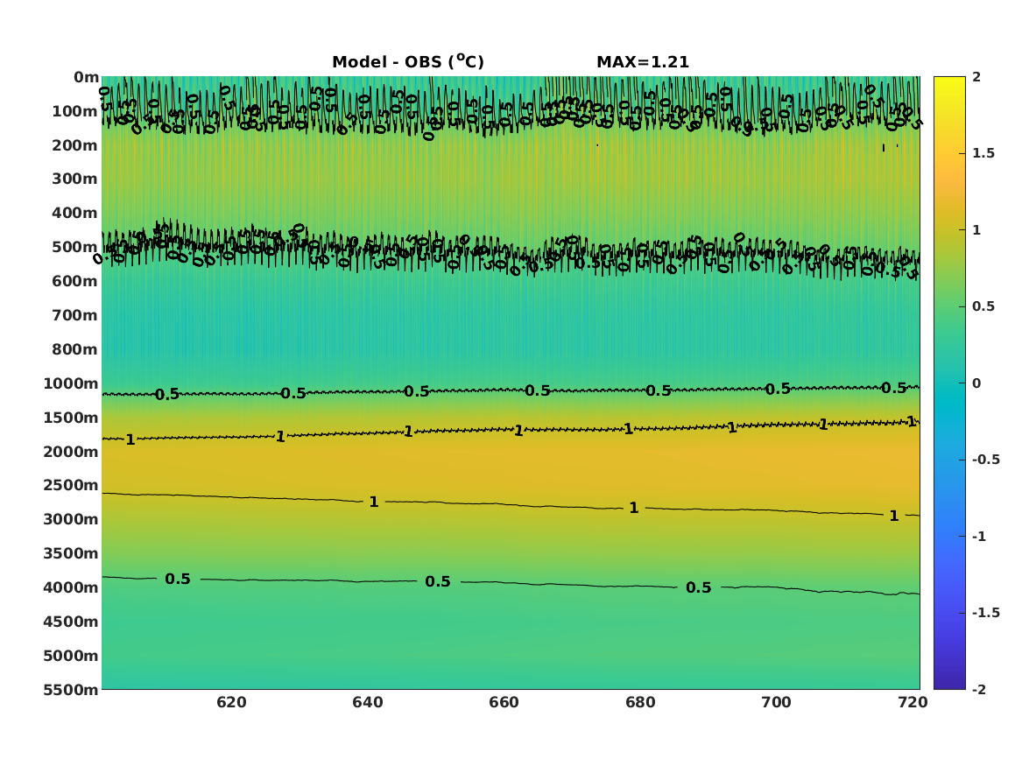Click leftmost "0.5" label on the deepest contour
The width and height of the screenshot is (1022, 766).
[x=177, y=579]
